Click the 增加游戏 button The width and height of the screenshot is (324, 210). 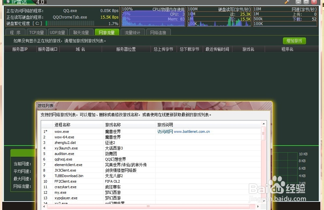coord(294,41)
